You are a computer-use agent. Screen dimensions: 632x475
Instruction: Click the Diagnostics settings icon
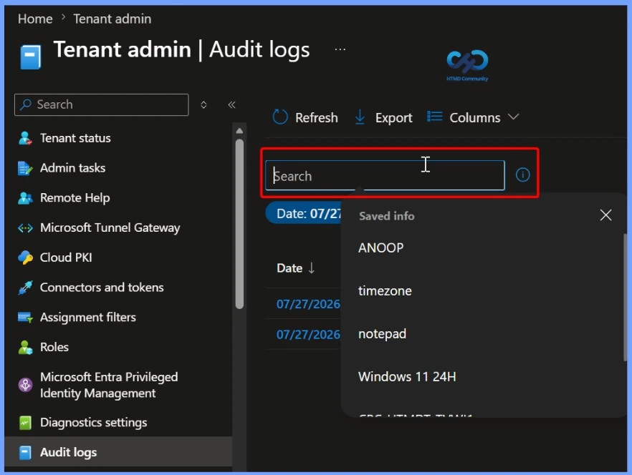click(x=25, y=423)
